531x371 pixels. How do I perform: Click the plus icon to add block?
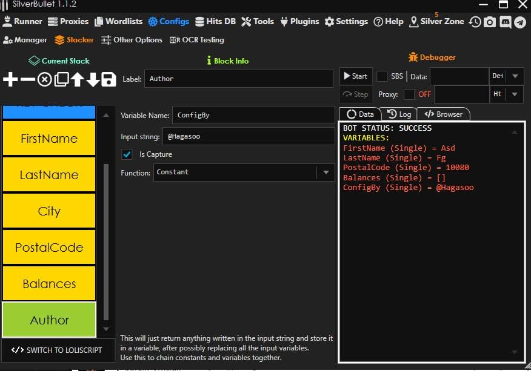click(x=10, y=79)
